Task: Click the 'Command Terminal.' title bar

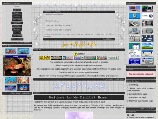Action: [79, 12]
